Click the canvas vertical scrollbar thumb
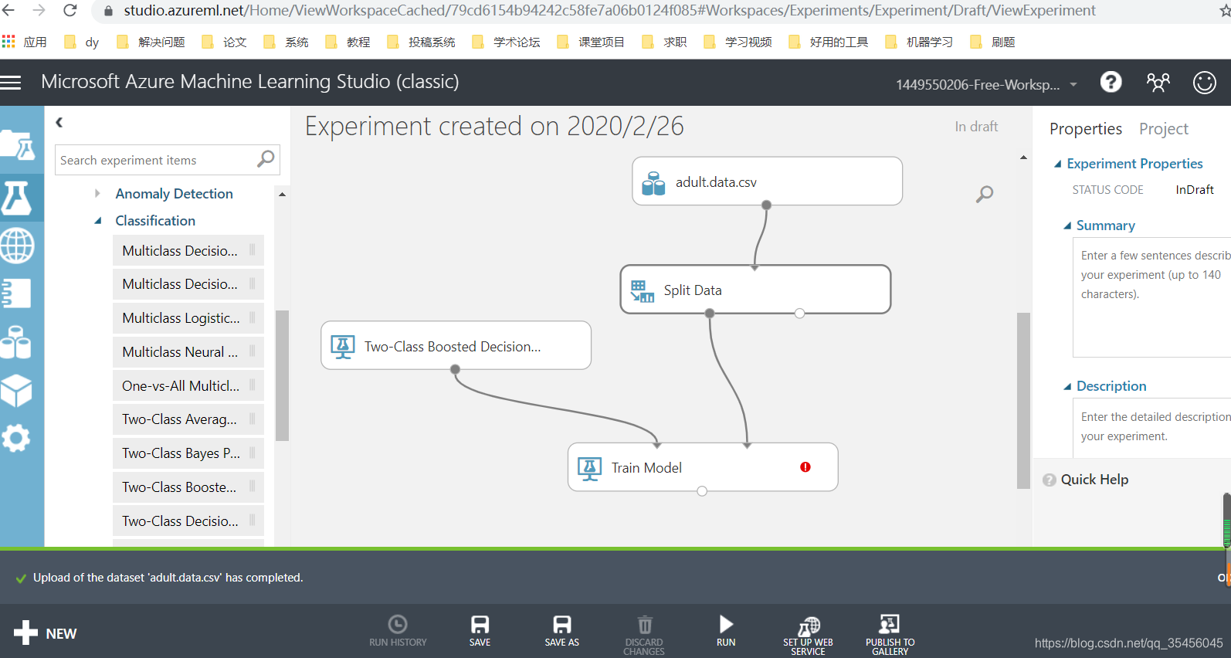Viewport: 1231px width, 658px height. click(x=1023, y=400)
